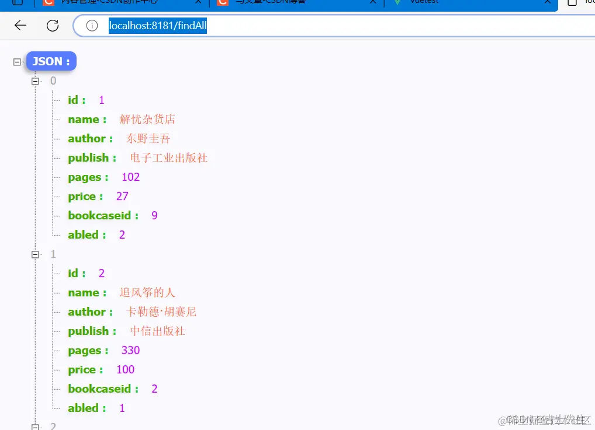Select the index label 1
The height and width of the screenshot is (430, 595).
coord(53,254)
